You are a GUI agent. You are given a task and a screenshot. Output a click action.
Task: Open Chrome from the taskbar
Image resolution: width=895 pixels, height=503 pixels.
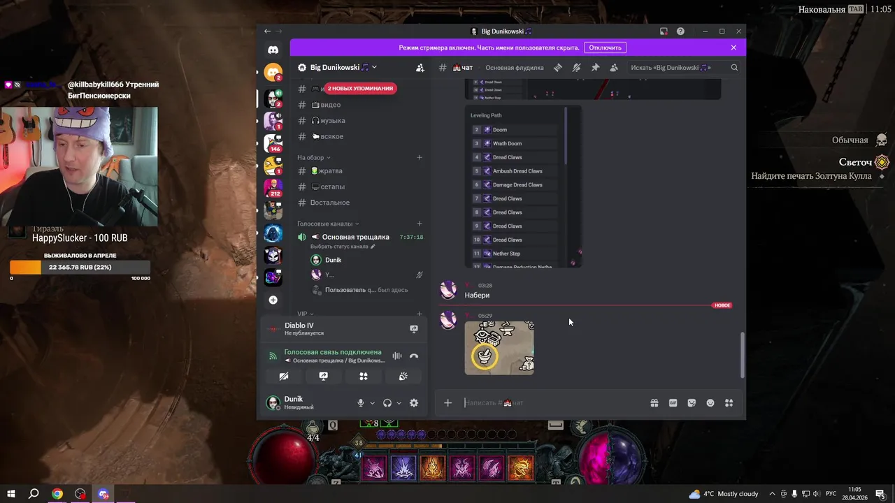(57, 494)
